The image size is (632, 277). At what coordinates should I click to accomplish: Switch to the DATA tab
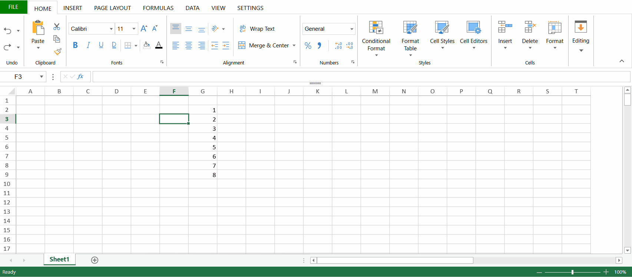pos(192,8)
